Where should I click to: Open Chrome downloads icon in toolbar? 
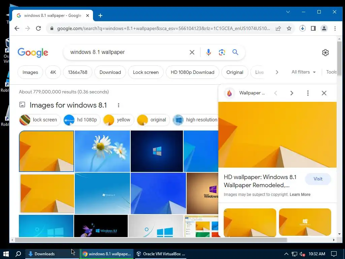pyautogui.click(x=303, y=28)
